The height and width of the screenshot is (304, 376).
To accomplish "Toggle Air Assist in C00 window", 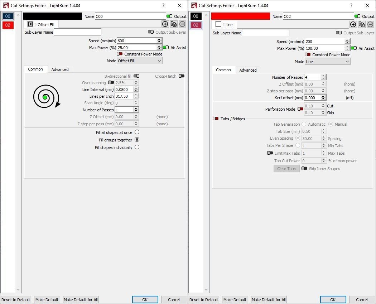I will pyautogui.click(x=166, y=48).
